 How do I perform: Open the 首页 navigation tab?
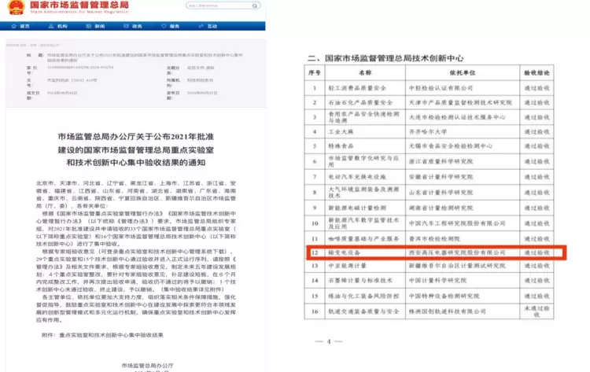click(x=20, y=26)
